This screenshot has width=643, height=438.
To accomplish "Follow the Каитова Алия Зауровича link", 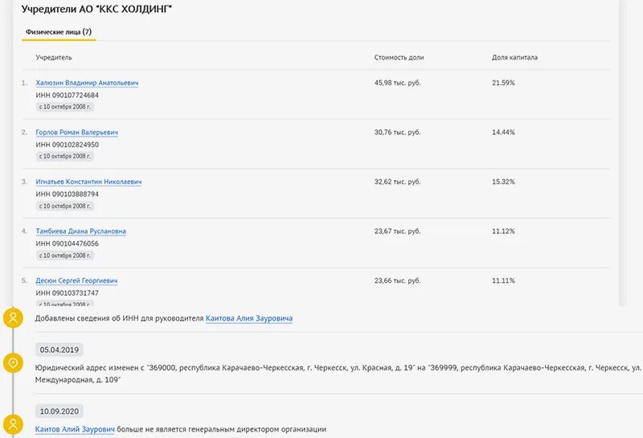I will click(249, 318).
